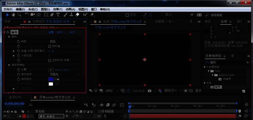253x120 pixels.
Task: Click the show channel RGB icon
Action: 160,91
